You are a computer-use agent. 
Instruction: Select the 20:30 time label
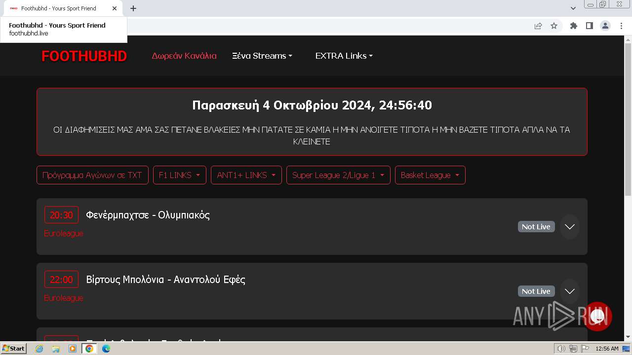point(61,215)
